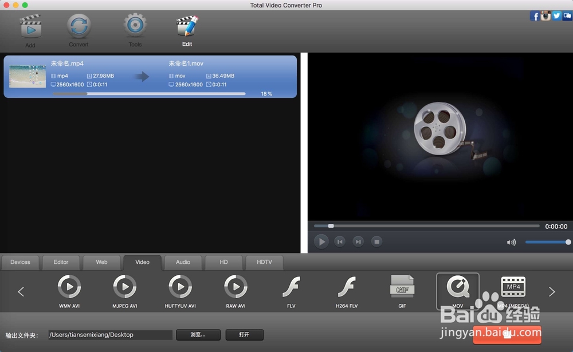The width and height of the screenshot is (573, 352).
Task: Start conversion with the Convert icon
Action: pos(79,26)
